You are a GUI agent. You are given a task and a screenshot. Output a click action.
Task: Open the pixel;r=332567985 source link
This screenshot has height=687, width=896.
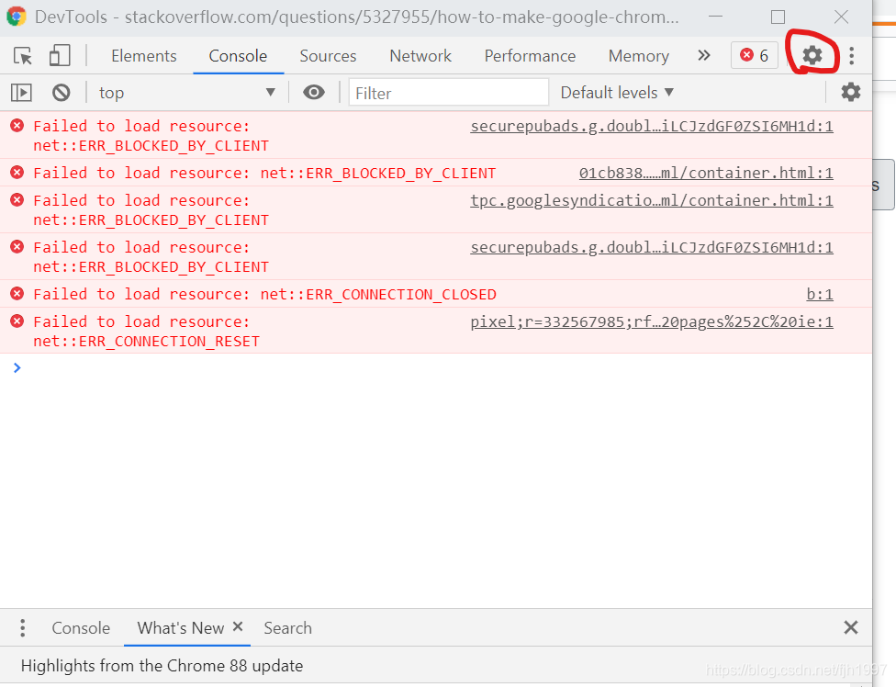(652, 321)
